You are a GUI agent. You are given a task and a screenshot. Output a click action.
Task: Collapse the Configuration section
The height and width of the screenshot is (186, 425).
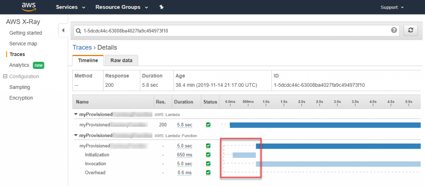[5, 76]
